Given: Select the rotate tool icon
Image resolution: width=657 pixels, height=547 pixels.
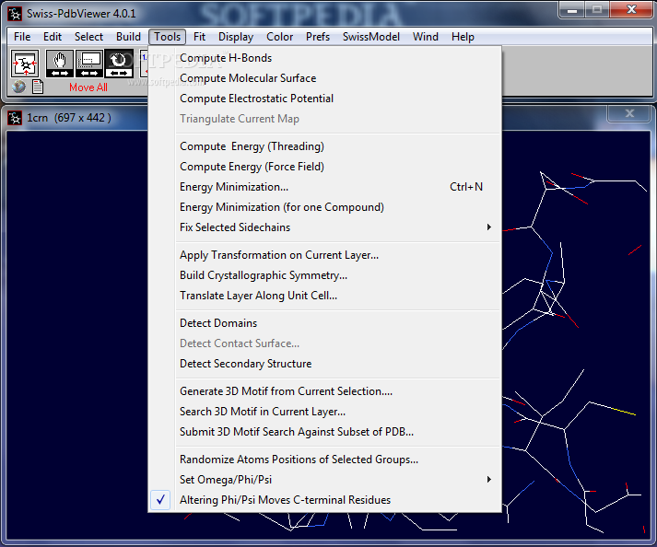Looking at the screenshot, I should [x=119, y=64].
